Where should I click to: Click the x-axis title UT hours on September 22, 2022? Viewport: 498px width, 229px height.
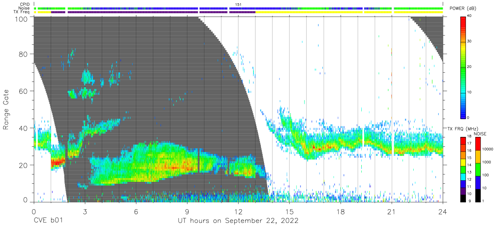click(x=238, y=221)
